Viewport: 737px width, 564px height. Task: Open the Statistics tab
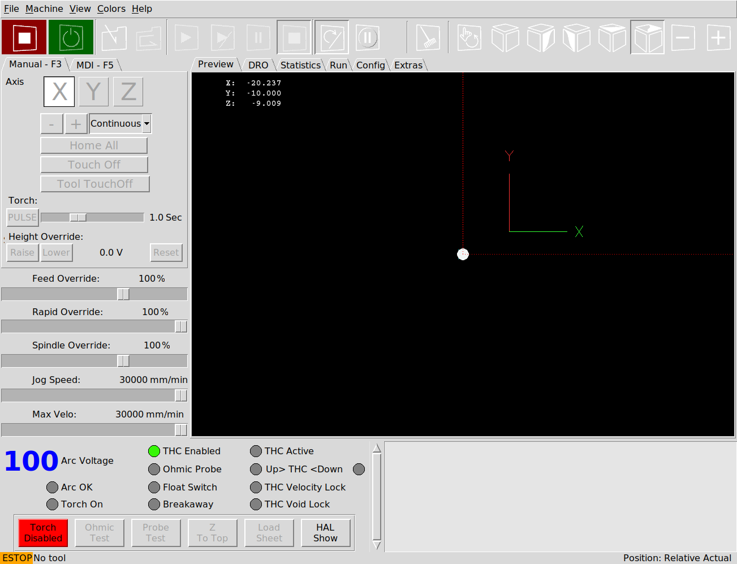pyautogui.click(x=300, y=65)
